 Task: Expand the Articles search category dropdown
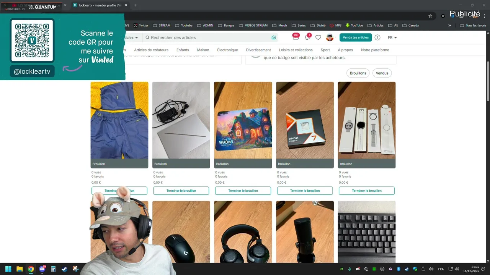tap(131, 37)
